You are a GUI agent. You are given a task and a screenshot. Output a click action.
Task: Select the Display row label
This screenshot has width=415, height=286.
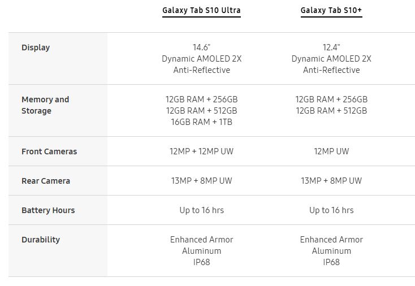coord(36,47)
